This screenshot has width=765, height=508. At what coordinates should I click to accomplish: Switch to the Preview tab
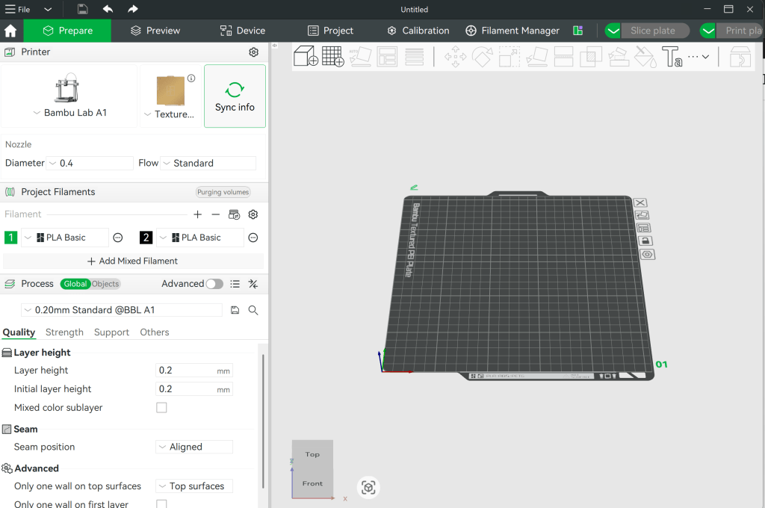[x=155, y=31]
